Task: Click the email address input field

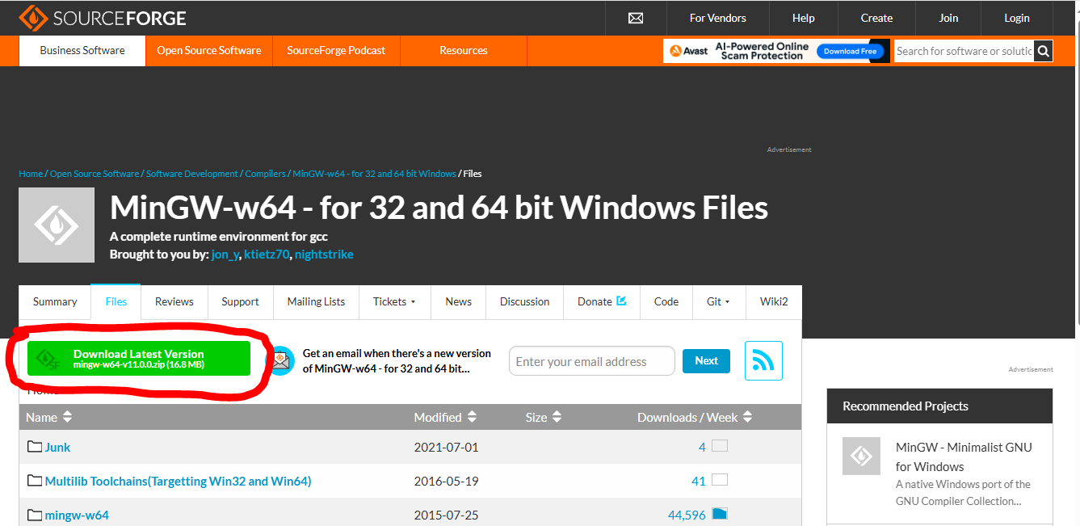Action: (x=592, y=361)
